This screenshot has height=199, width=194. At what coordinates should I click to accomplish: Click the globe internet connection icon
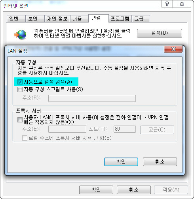point(20,35)
